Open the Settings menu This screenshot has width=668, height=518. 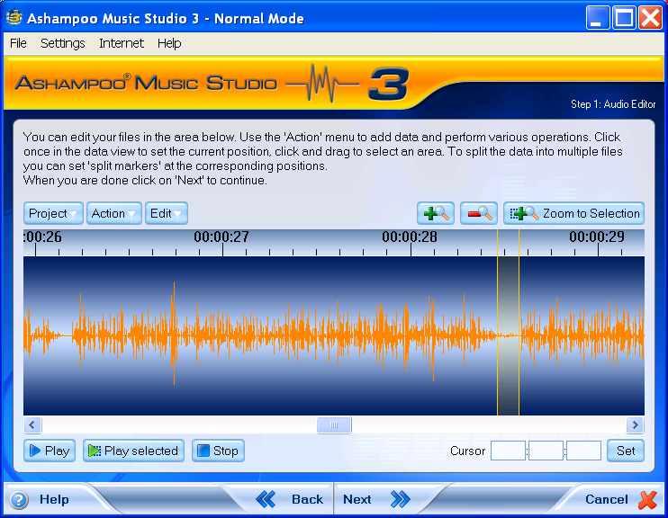(x=62, y=43)
